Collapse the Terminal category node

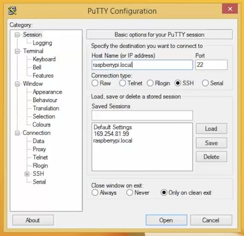point(17,51)
